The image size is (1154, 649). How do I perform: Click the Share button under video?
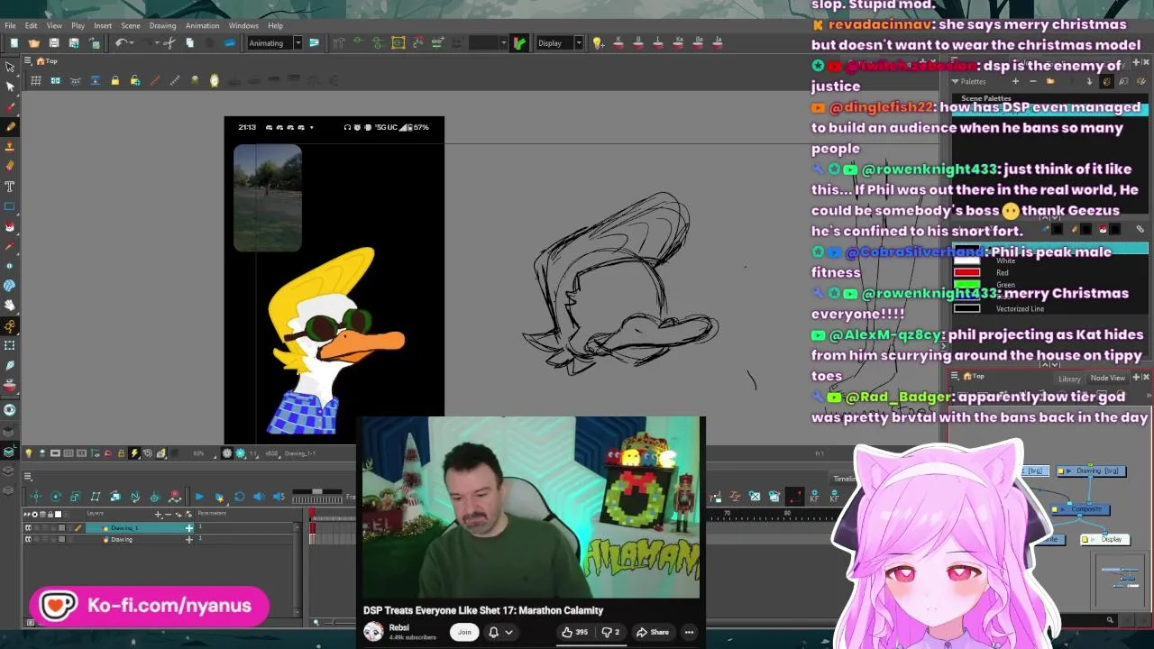pos(652,632)
